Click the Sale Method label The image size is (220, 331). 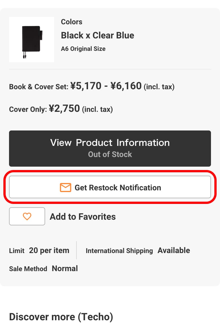tap(28, 269)
